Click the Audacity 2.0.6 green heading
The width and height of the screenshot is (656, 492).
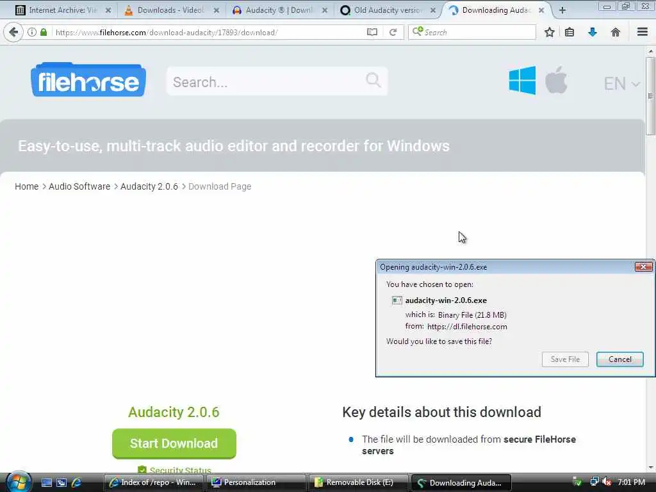(x=174, y=412)
